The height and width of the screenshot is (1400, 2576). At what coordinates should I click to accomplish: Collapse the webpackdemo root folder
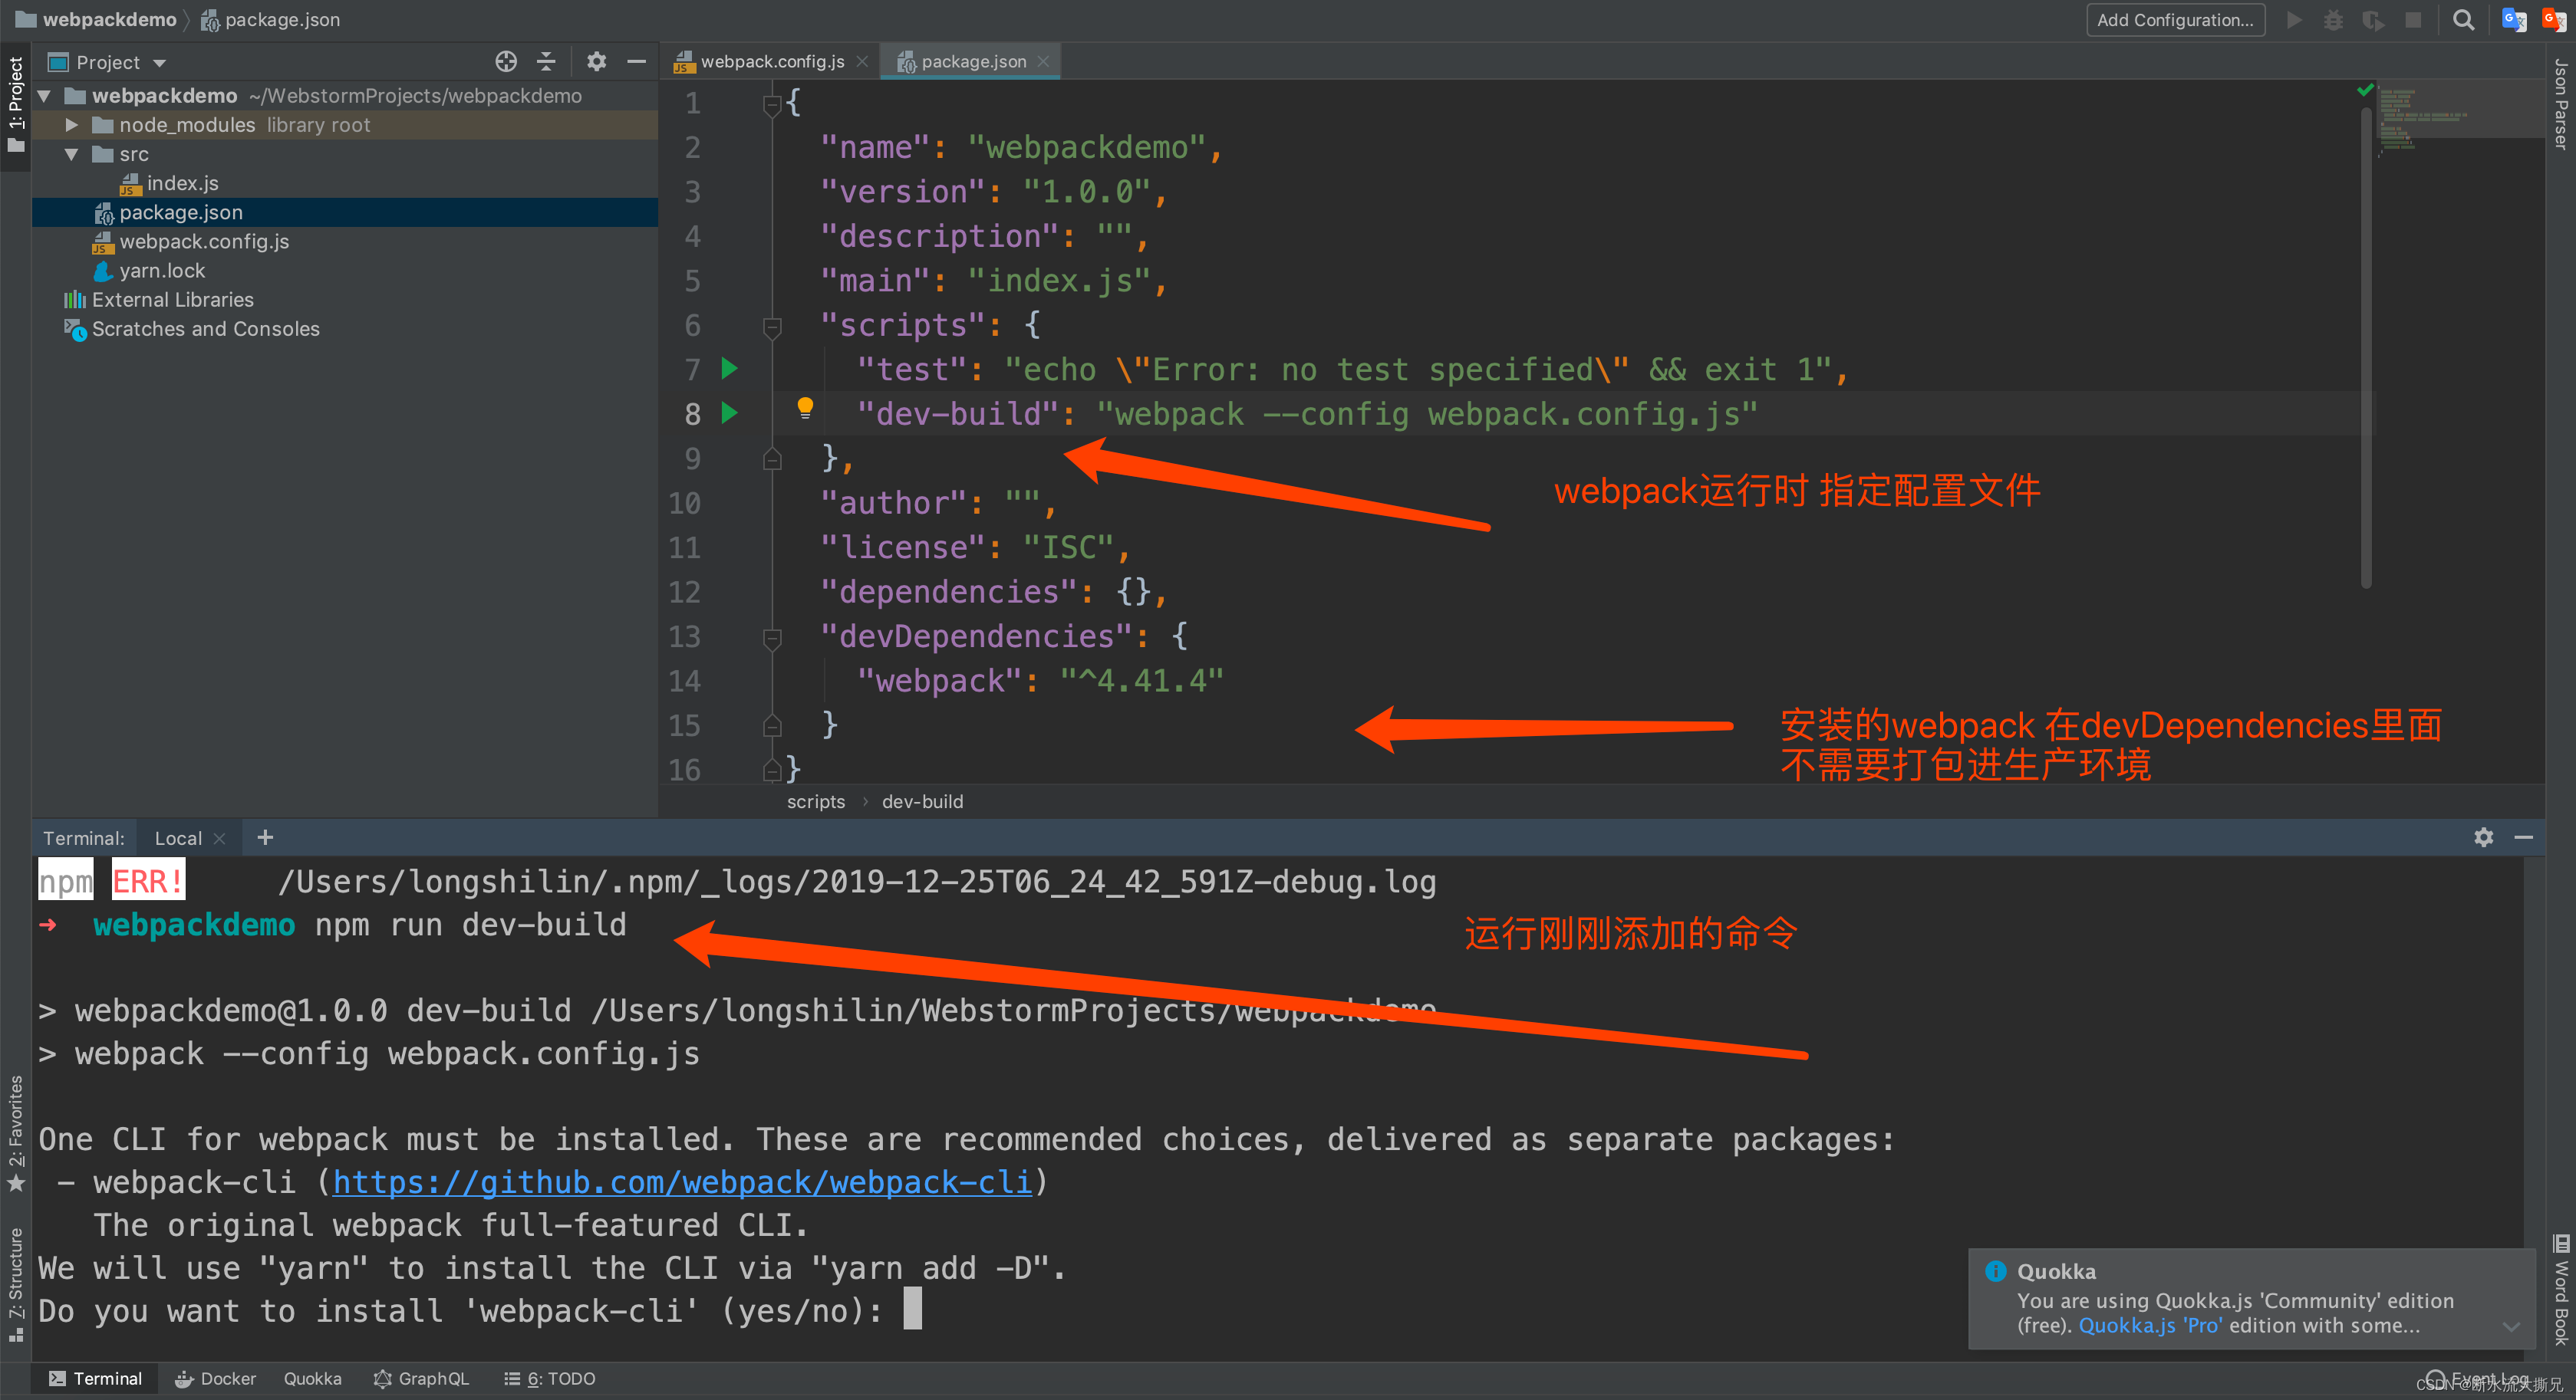(x=45, y=96)
